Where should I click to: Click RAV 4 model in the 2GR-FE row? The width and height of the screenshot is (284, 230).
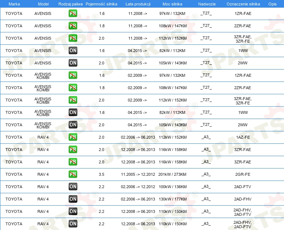click(43, 174)
